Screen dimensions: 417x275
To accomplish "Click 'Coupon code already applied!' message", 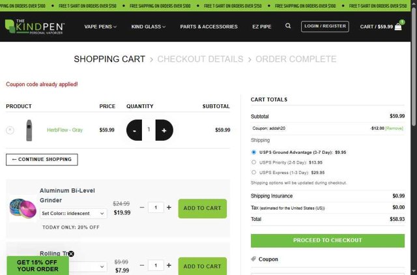I will click(x=42, y=84).
